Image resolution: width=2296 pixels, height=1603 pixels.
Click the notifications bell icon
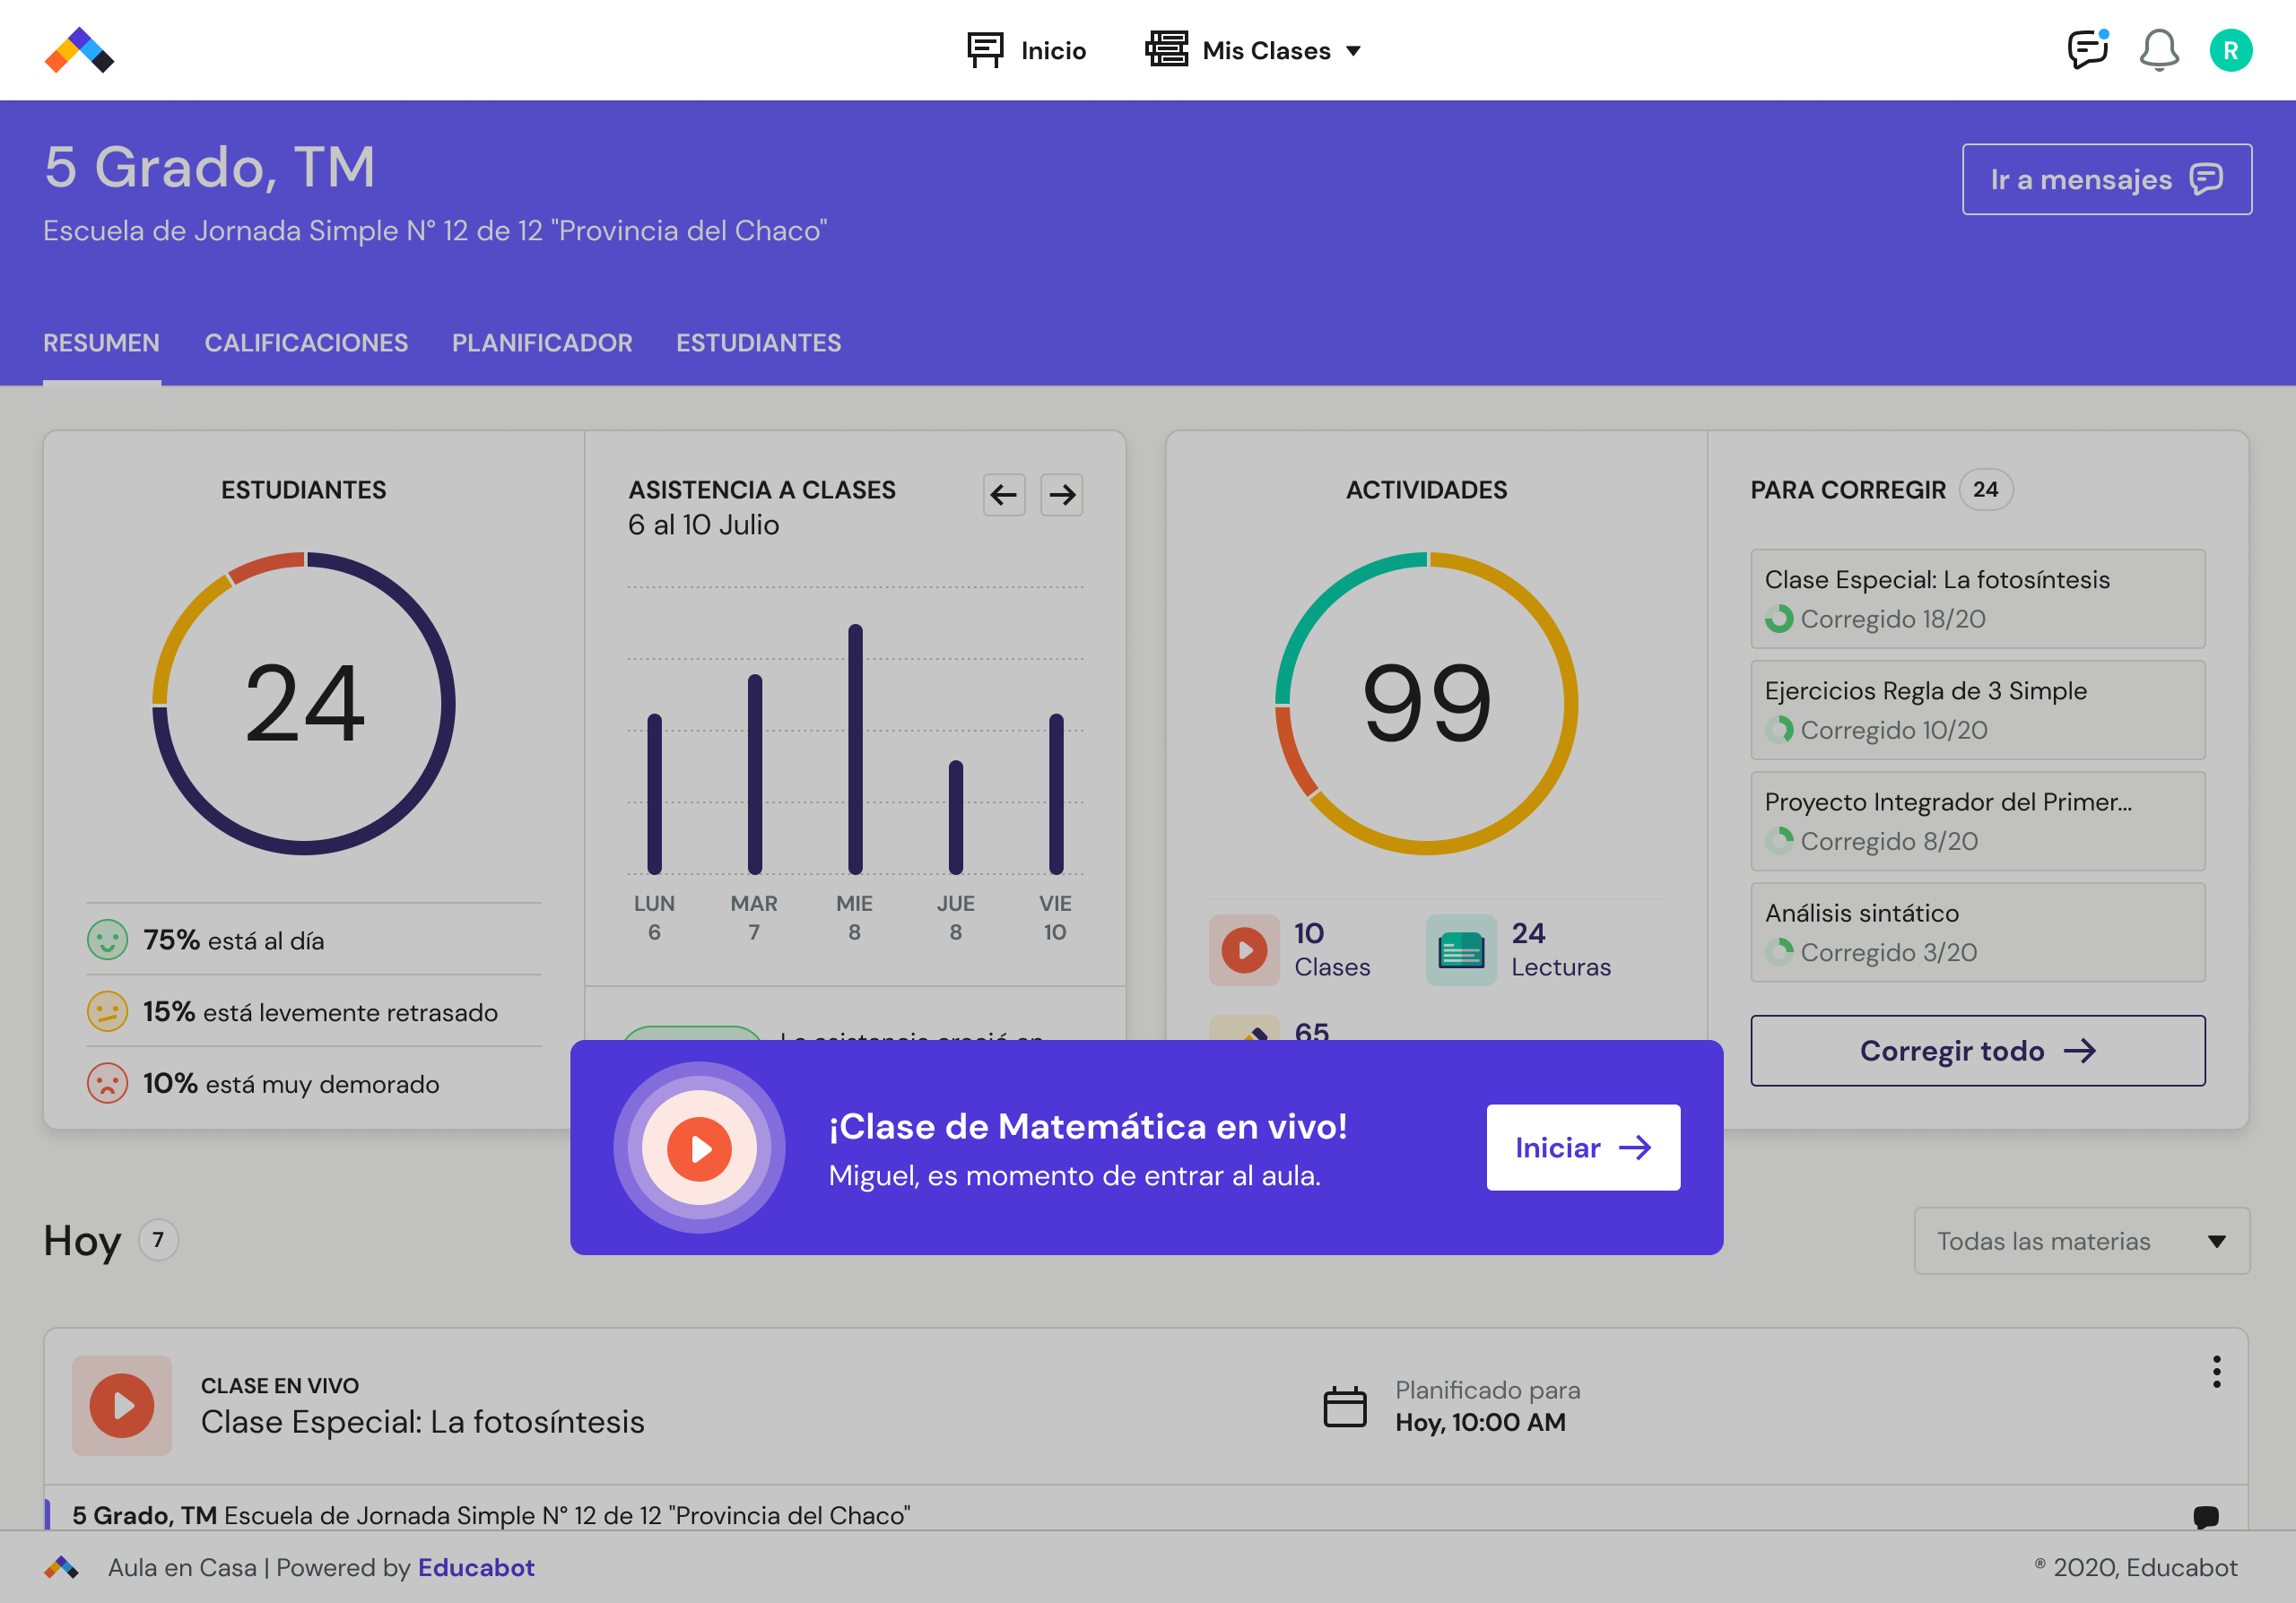click(x=2159, y=50)
